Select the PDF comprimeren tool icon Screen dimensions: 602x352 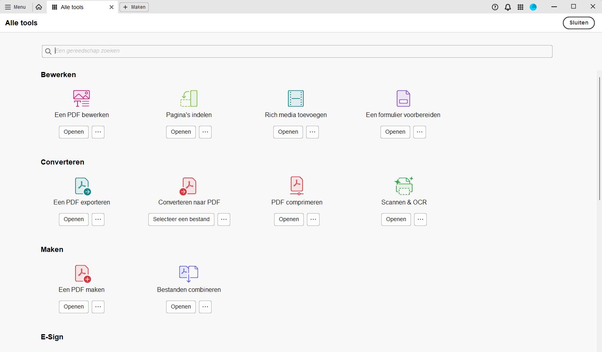click(x=297, y=186)
